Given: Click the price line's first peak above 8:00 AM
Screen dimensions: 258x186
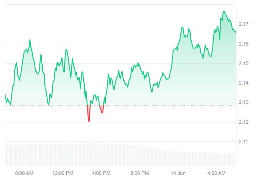Looking at the screenshot, I should click(x=30, y=40).
